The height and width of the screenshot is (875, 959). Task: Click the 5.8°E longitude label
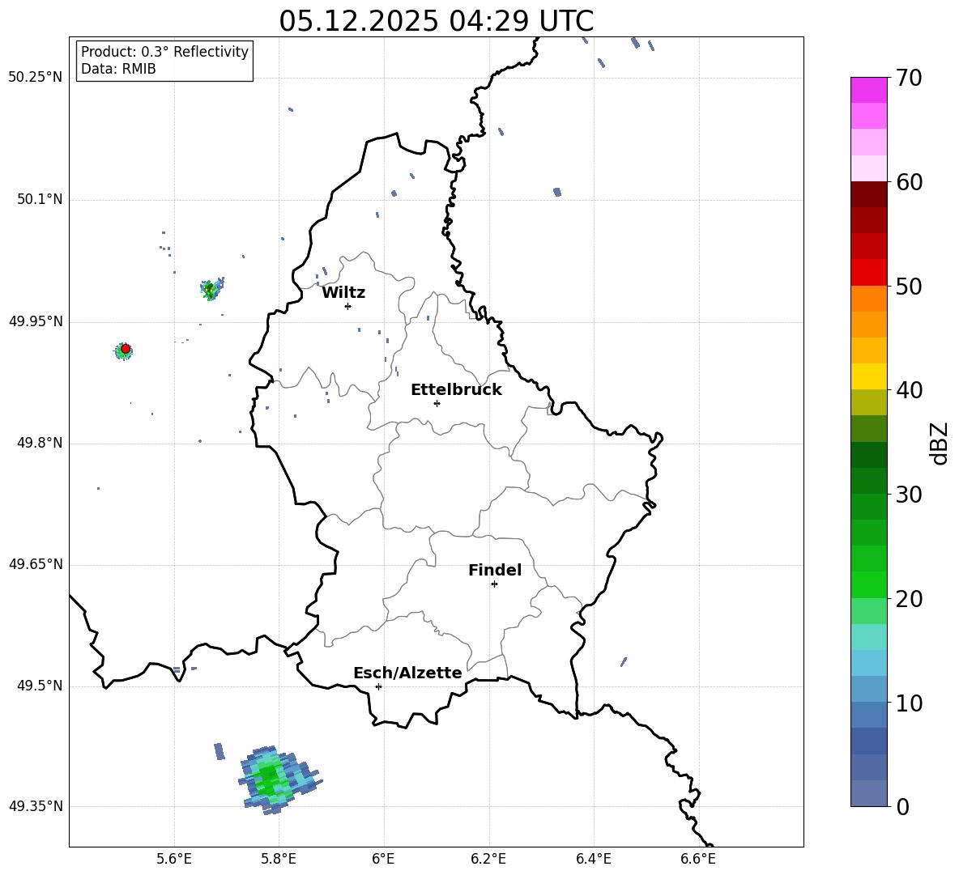(279, 859)
